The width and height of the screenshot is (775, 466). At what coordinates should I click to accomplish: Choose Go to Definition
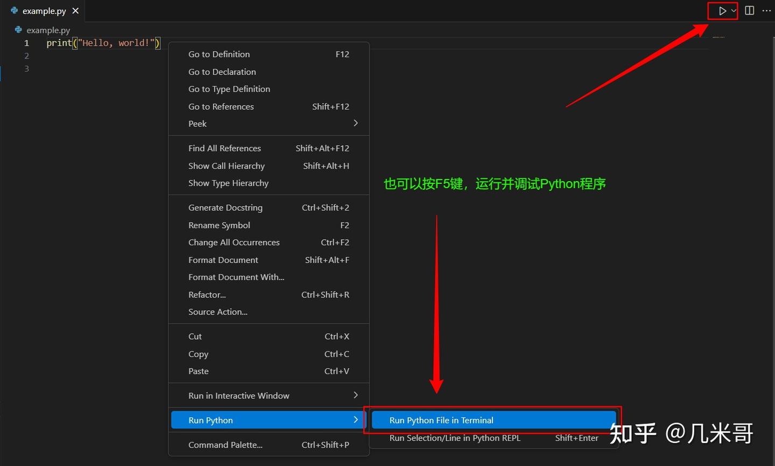269,54
